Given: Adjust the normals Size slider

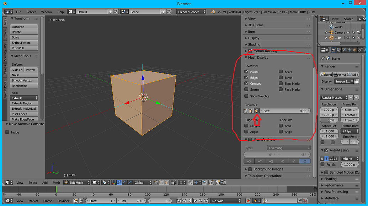Looking at the screenshot, I should click(x=285, y=111).
